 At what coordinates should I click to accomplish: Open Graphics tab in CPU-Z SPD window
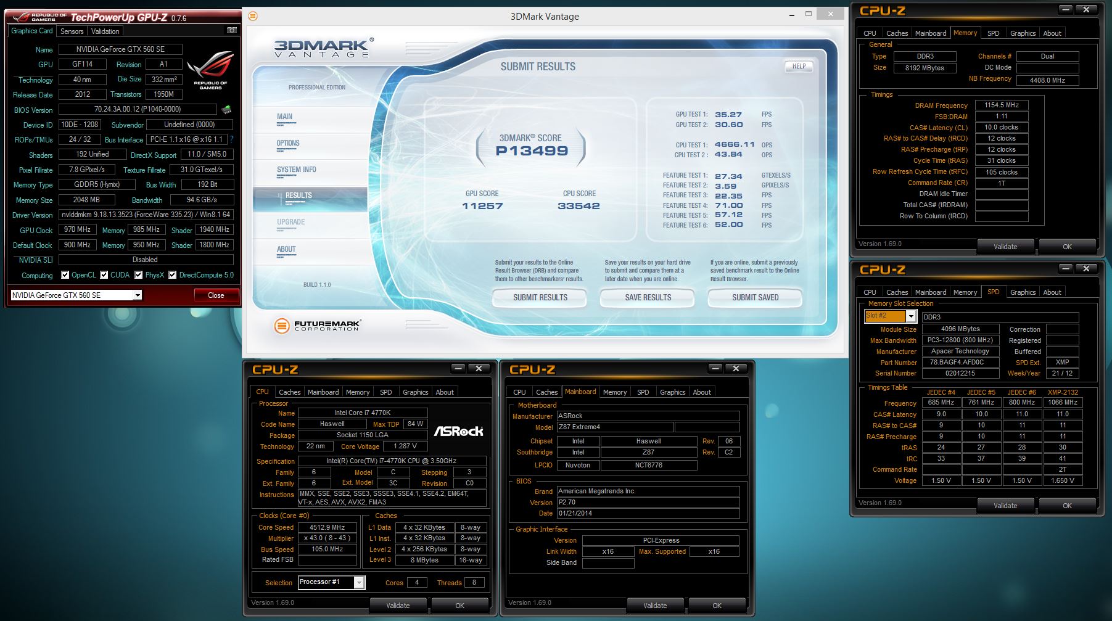pyautogui.click(x=1023, y=292)
